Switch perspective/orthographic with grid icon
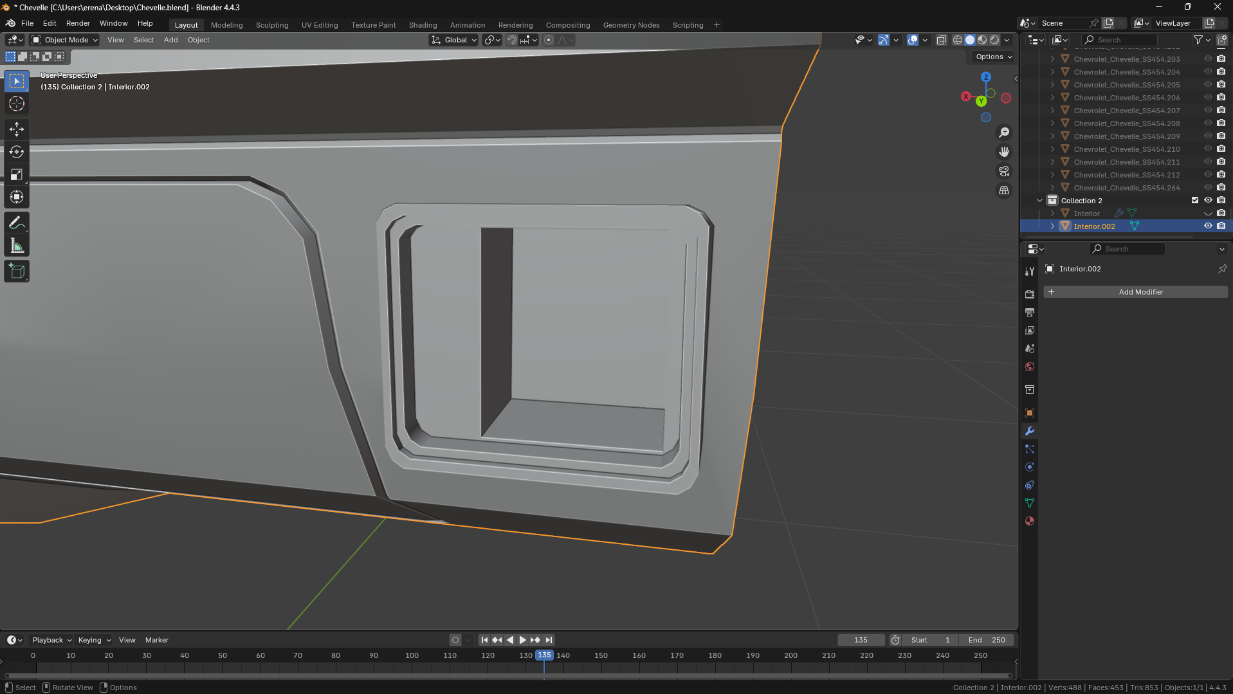1233x694 pixels. pos(1004,190)
